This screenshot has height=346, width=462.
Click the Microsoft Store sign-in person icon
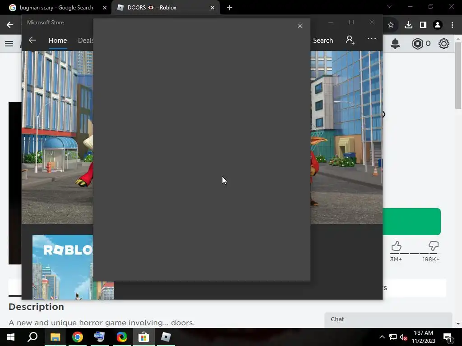point(350,40)
